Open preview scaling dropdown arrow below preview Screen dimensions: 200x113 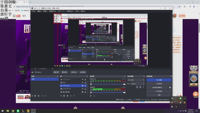pos(52,69)
